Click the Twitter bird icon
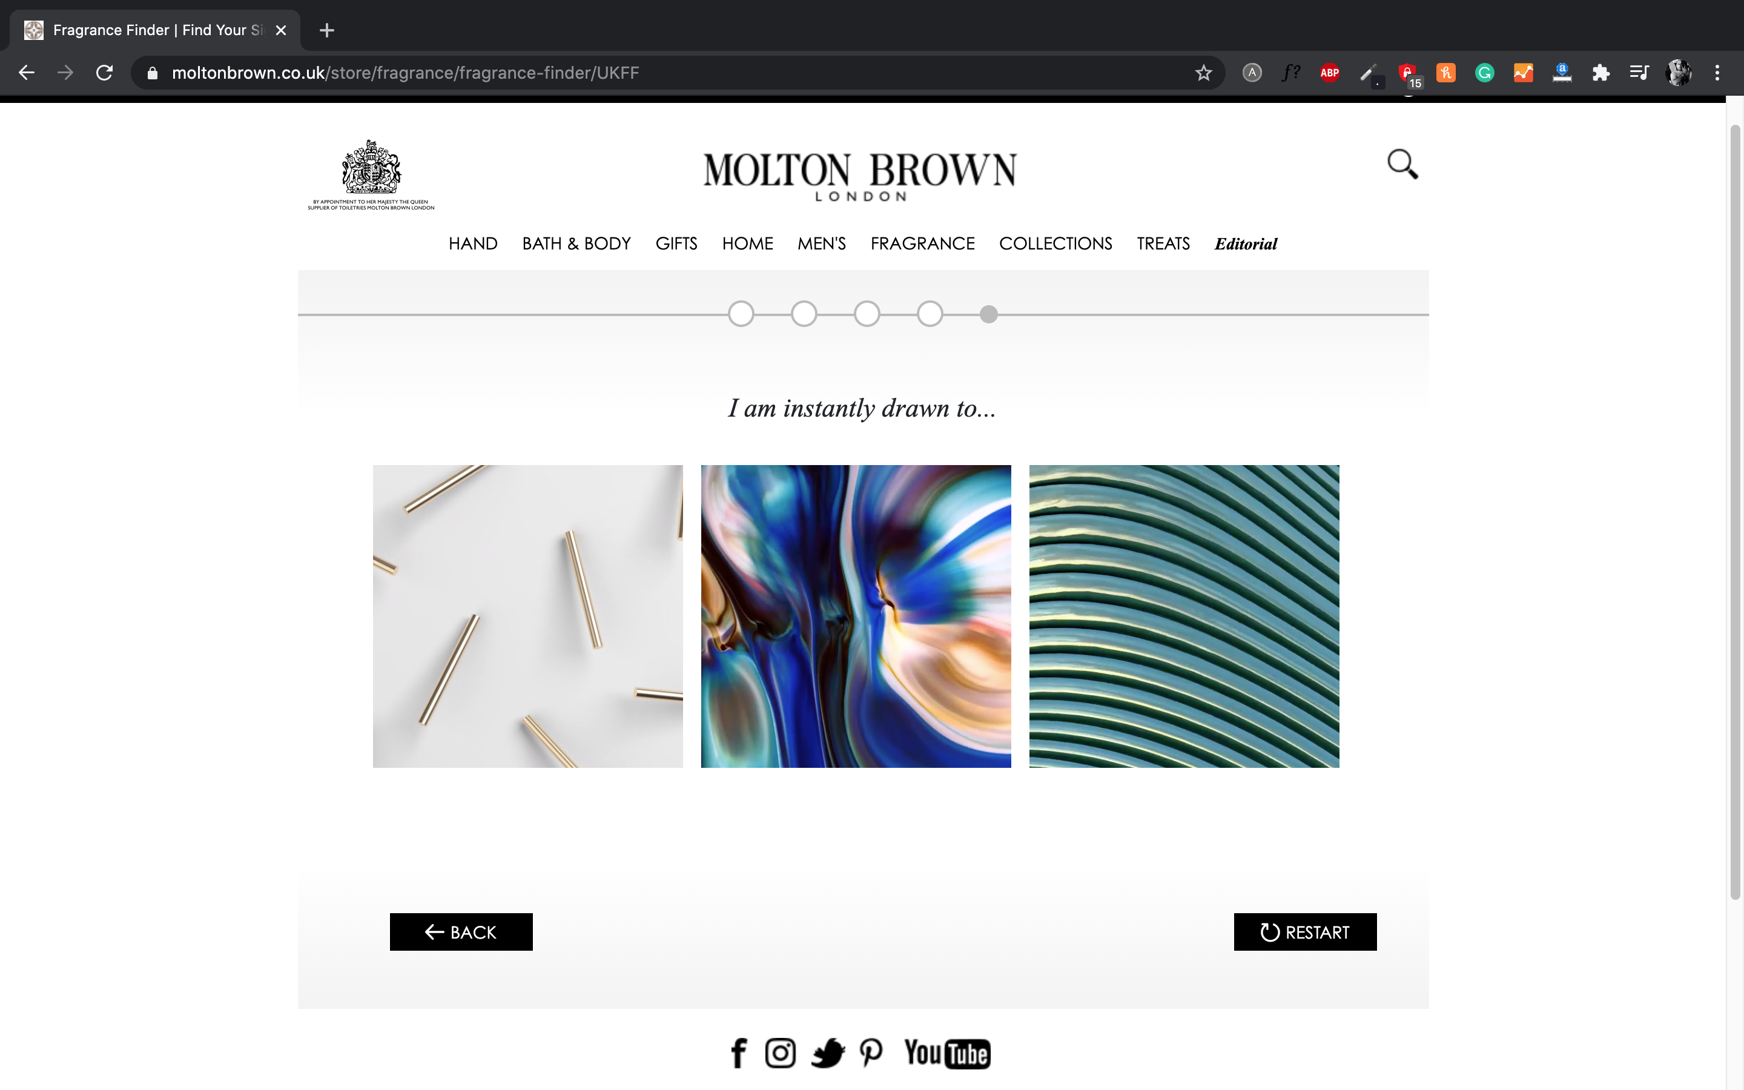The width and height of the screenshot is (1744, 1090). (x=828, y=1052)
